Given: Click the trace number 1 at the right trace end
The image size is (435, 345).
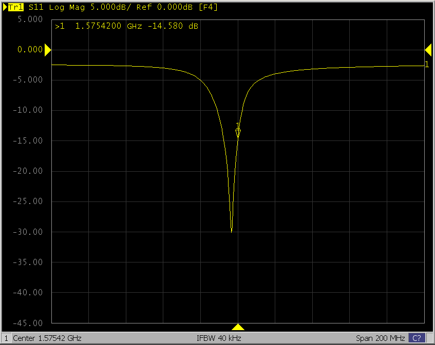Looking at the screenshot, I should [426, 64].
